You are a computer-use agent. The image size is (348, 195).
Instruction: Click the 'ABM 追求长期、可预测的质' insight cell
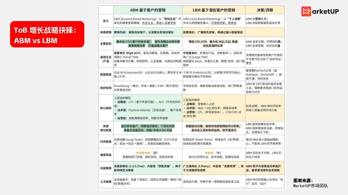(x=265, y=44)
